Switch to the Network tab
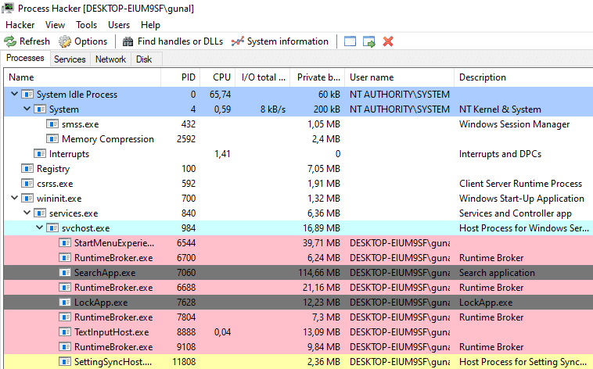593x369 pixels. 110,59
